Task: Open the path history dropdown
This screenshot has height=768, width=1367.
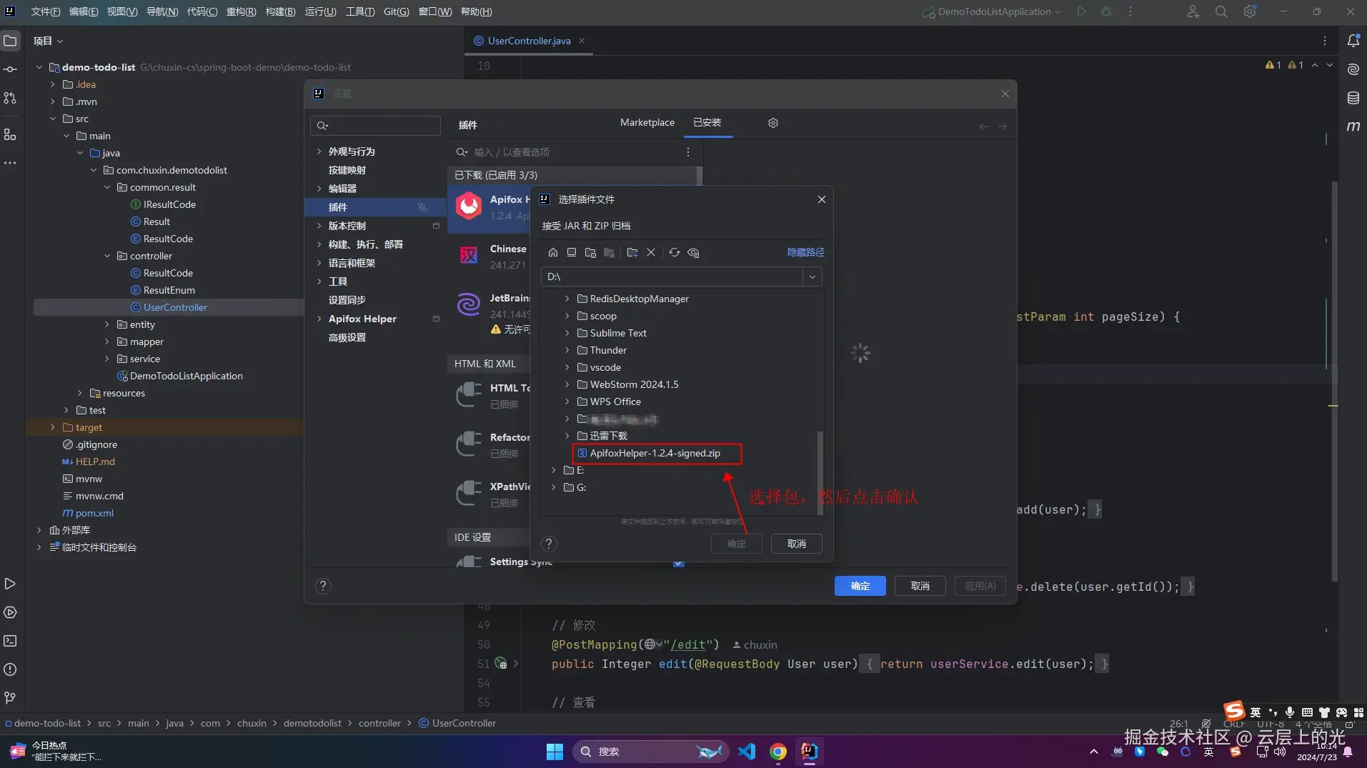Action: click(x=812, y=276)
